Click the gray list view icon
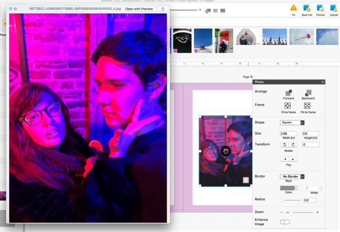The width and height of the screenshot is (340, 232). point(215,10)
